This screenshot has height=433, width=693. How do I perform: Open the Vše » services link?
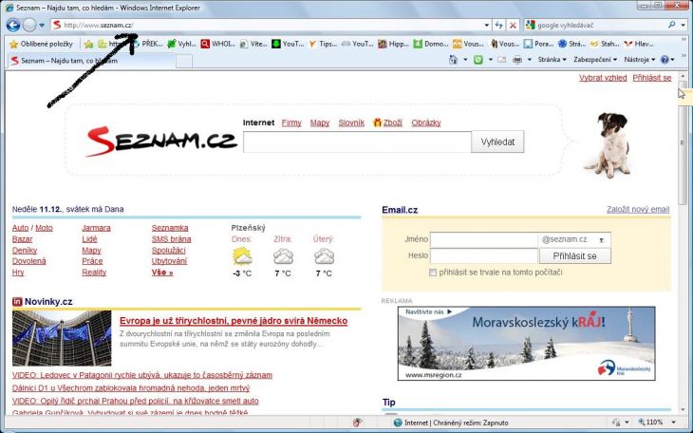click(162, 273)
